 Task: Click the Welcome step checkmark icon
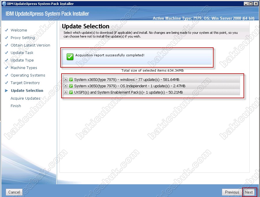6,30
